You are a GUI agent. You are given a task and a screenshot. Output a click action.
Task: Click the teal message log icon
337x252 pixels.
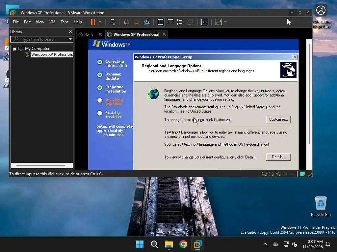coord(302,174)
